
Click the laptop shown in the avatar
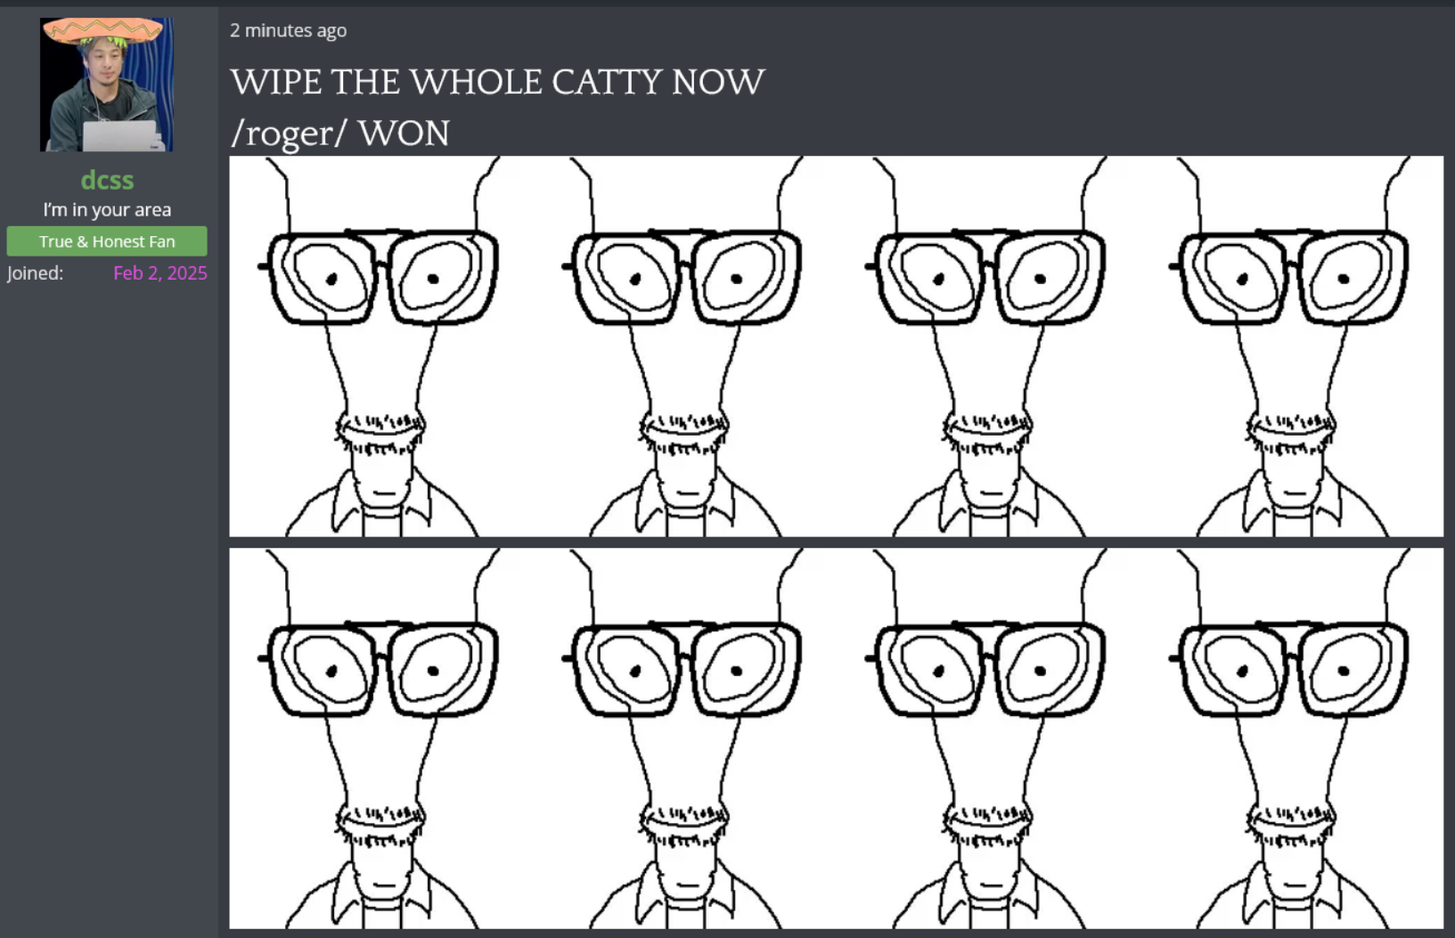[123, 135]
